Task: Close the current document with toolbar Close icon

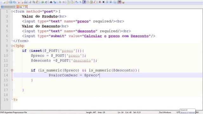Action: (18, 2)
